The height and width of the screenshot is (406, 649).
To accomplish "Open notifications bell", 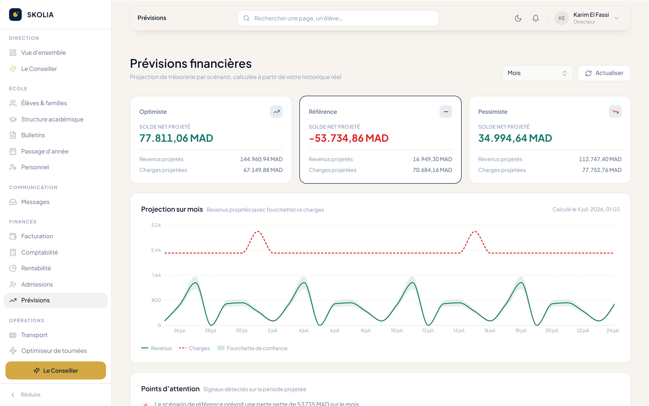I will (536, 18).
